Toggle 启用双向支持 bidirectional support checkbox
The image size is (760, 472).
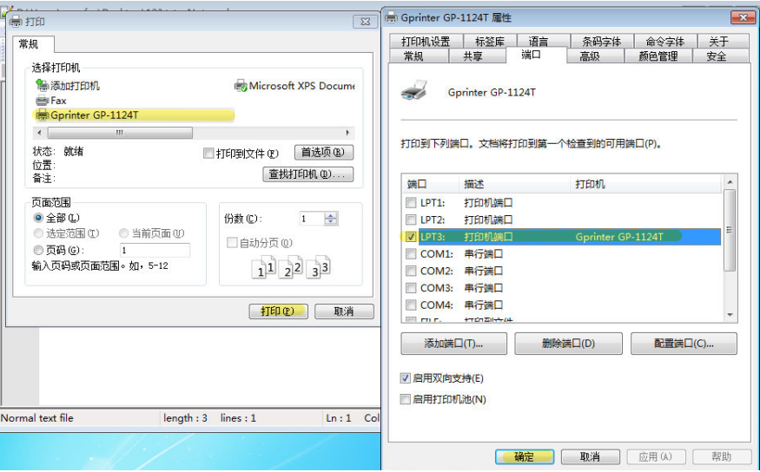click(406, 378)
